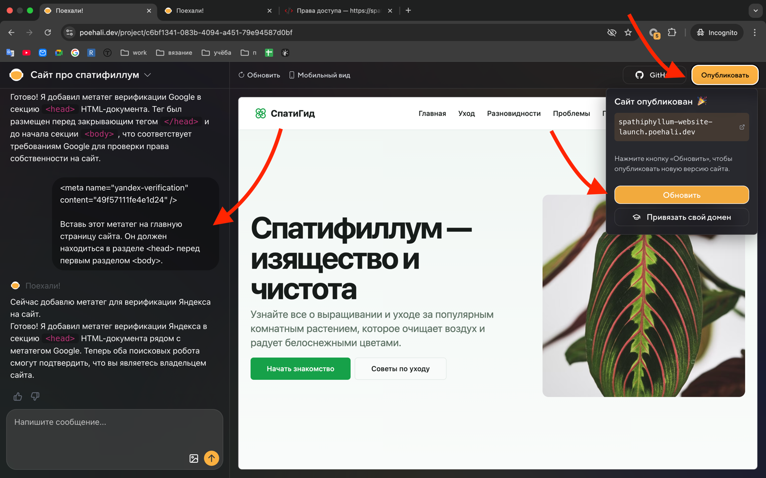Open the tab search chevron at top right
766x478 pixels.
pyautogui.click(x=754, y=10)
